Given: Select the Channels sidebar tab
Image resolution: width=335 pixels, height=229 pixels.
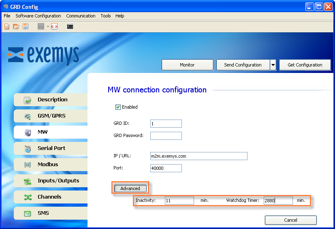Looking at the screenshot, I should point(51,197).
